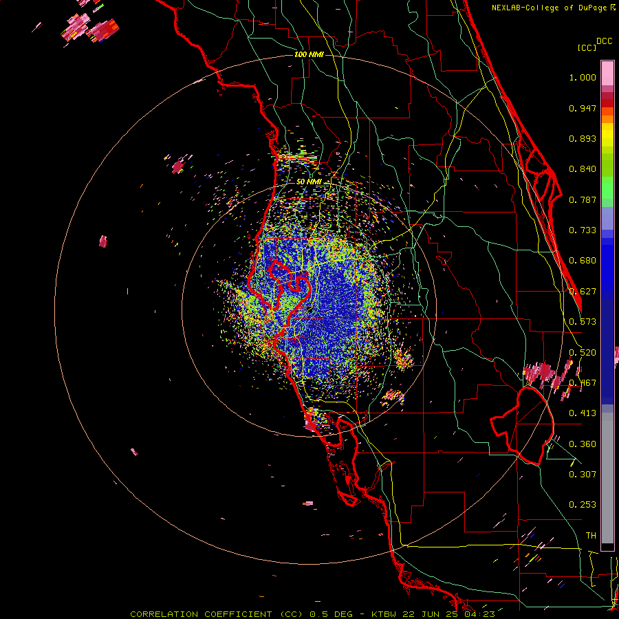Click the KTBW 22 JUN 25 04:23 timestamp
Screen dimensions: 619x619
(x=433, y=614)
